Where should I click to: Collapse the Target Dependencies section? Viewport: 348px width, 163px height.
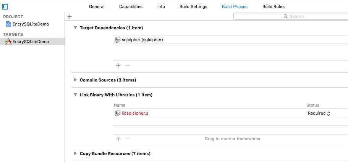pos(76,28)
